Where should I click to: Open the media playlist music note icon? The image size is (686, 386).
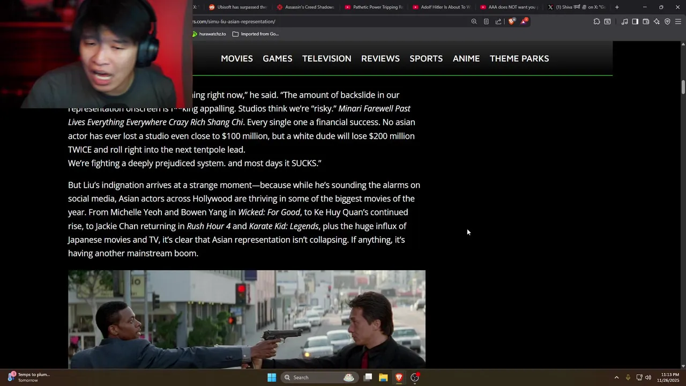[624, 21]
